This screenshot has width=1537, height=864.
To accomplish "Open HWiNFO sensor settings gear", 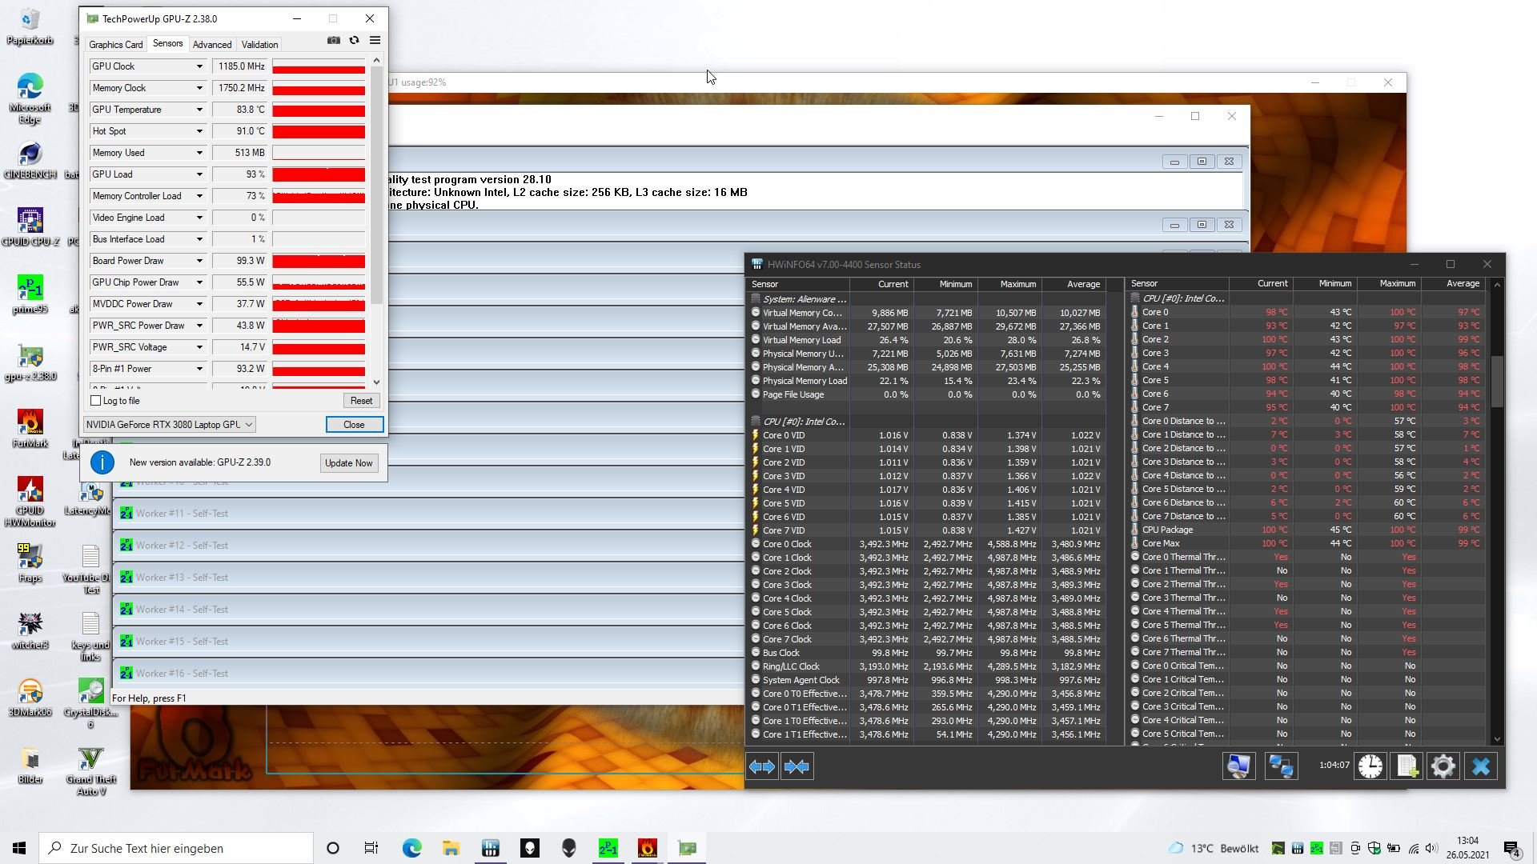I will click(x=1443, y=766).
